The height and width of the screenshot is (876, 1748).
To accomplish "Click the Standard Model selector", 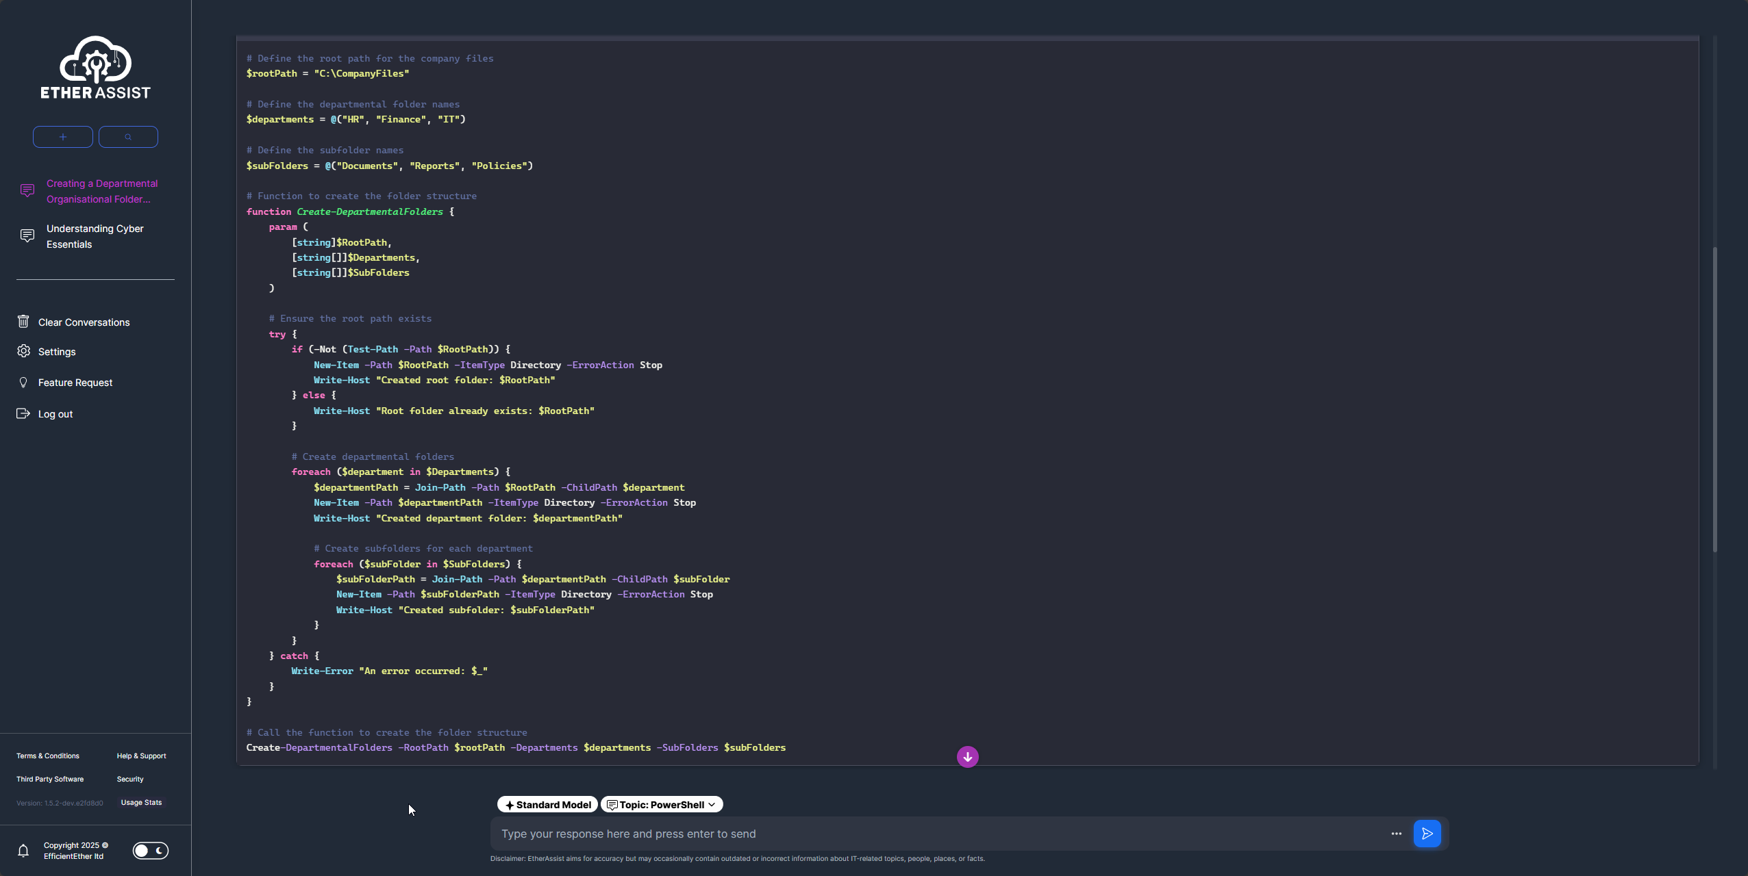I will 548,805.
